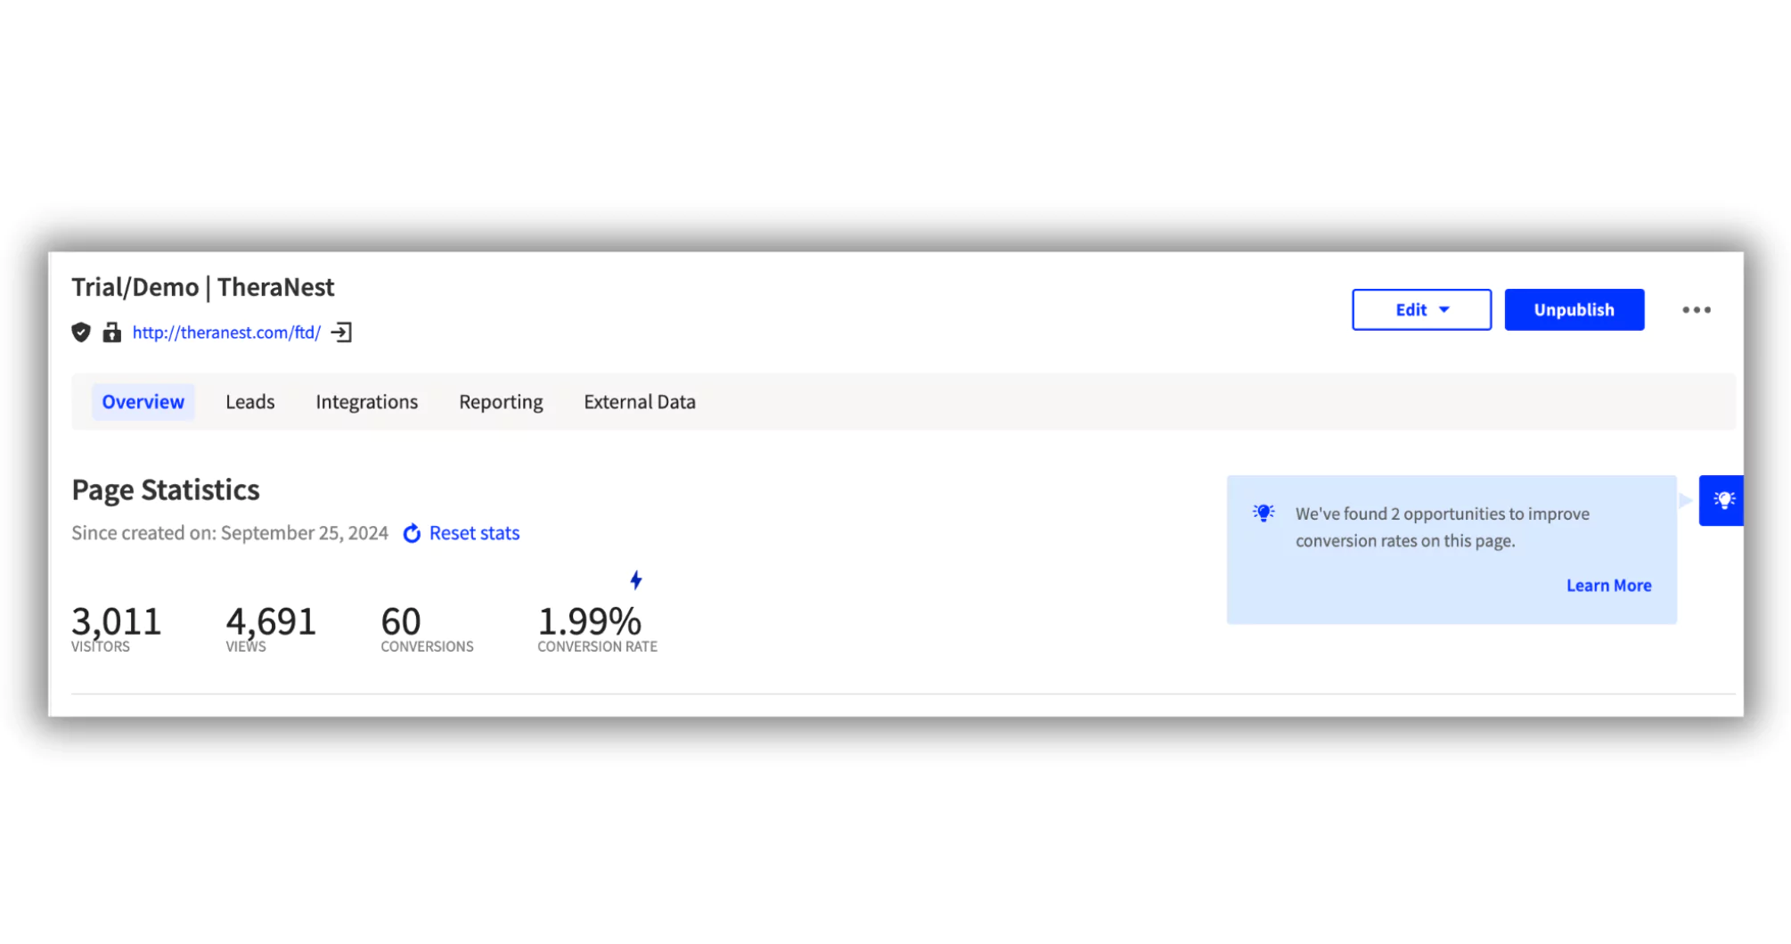The height and width of the screenshot is (944, 1791).
Task: Open the page via the arrow-in-box icon
Action: pos(341,332)
